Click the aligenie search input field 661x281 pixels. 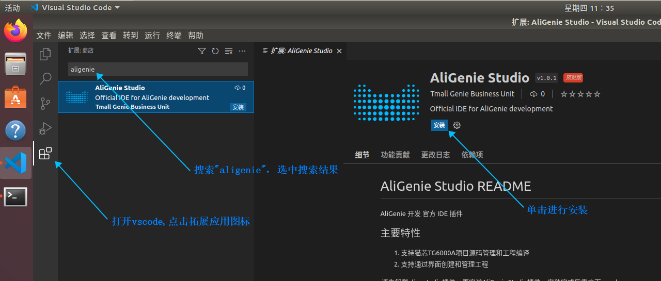(x=158, y=69)
